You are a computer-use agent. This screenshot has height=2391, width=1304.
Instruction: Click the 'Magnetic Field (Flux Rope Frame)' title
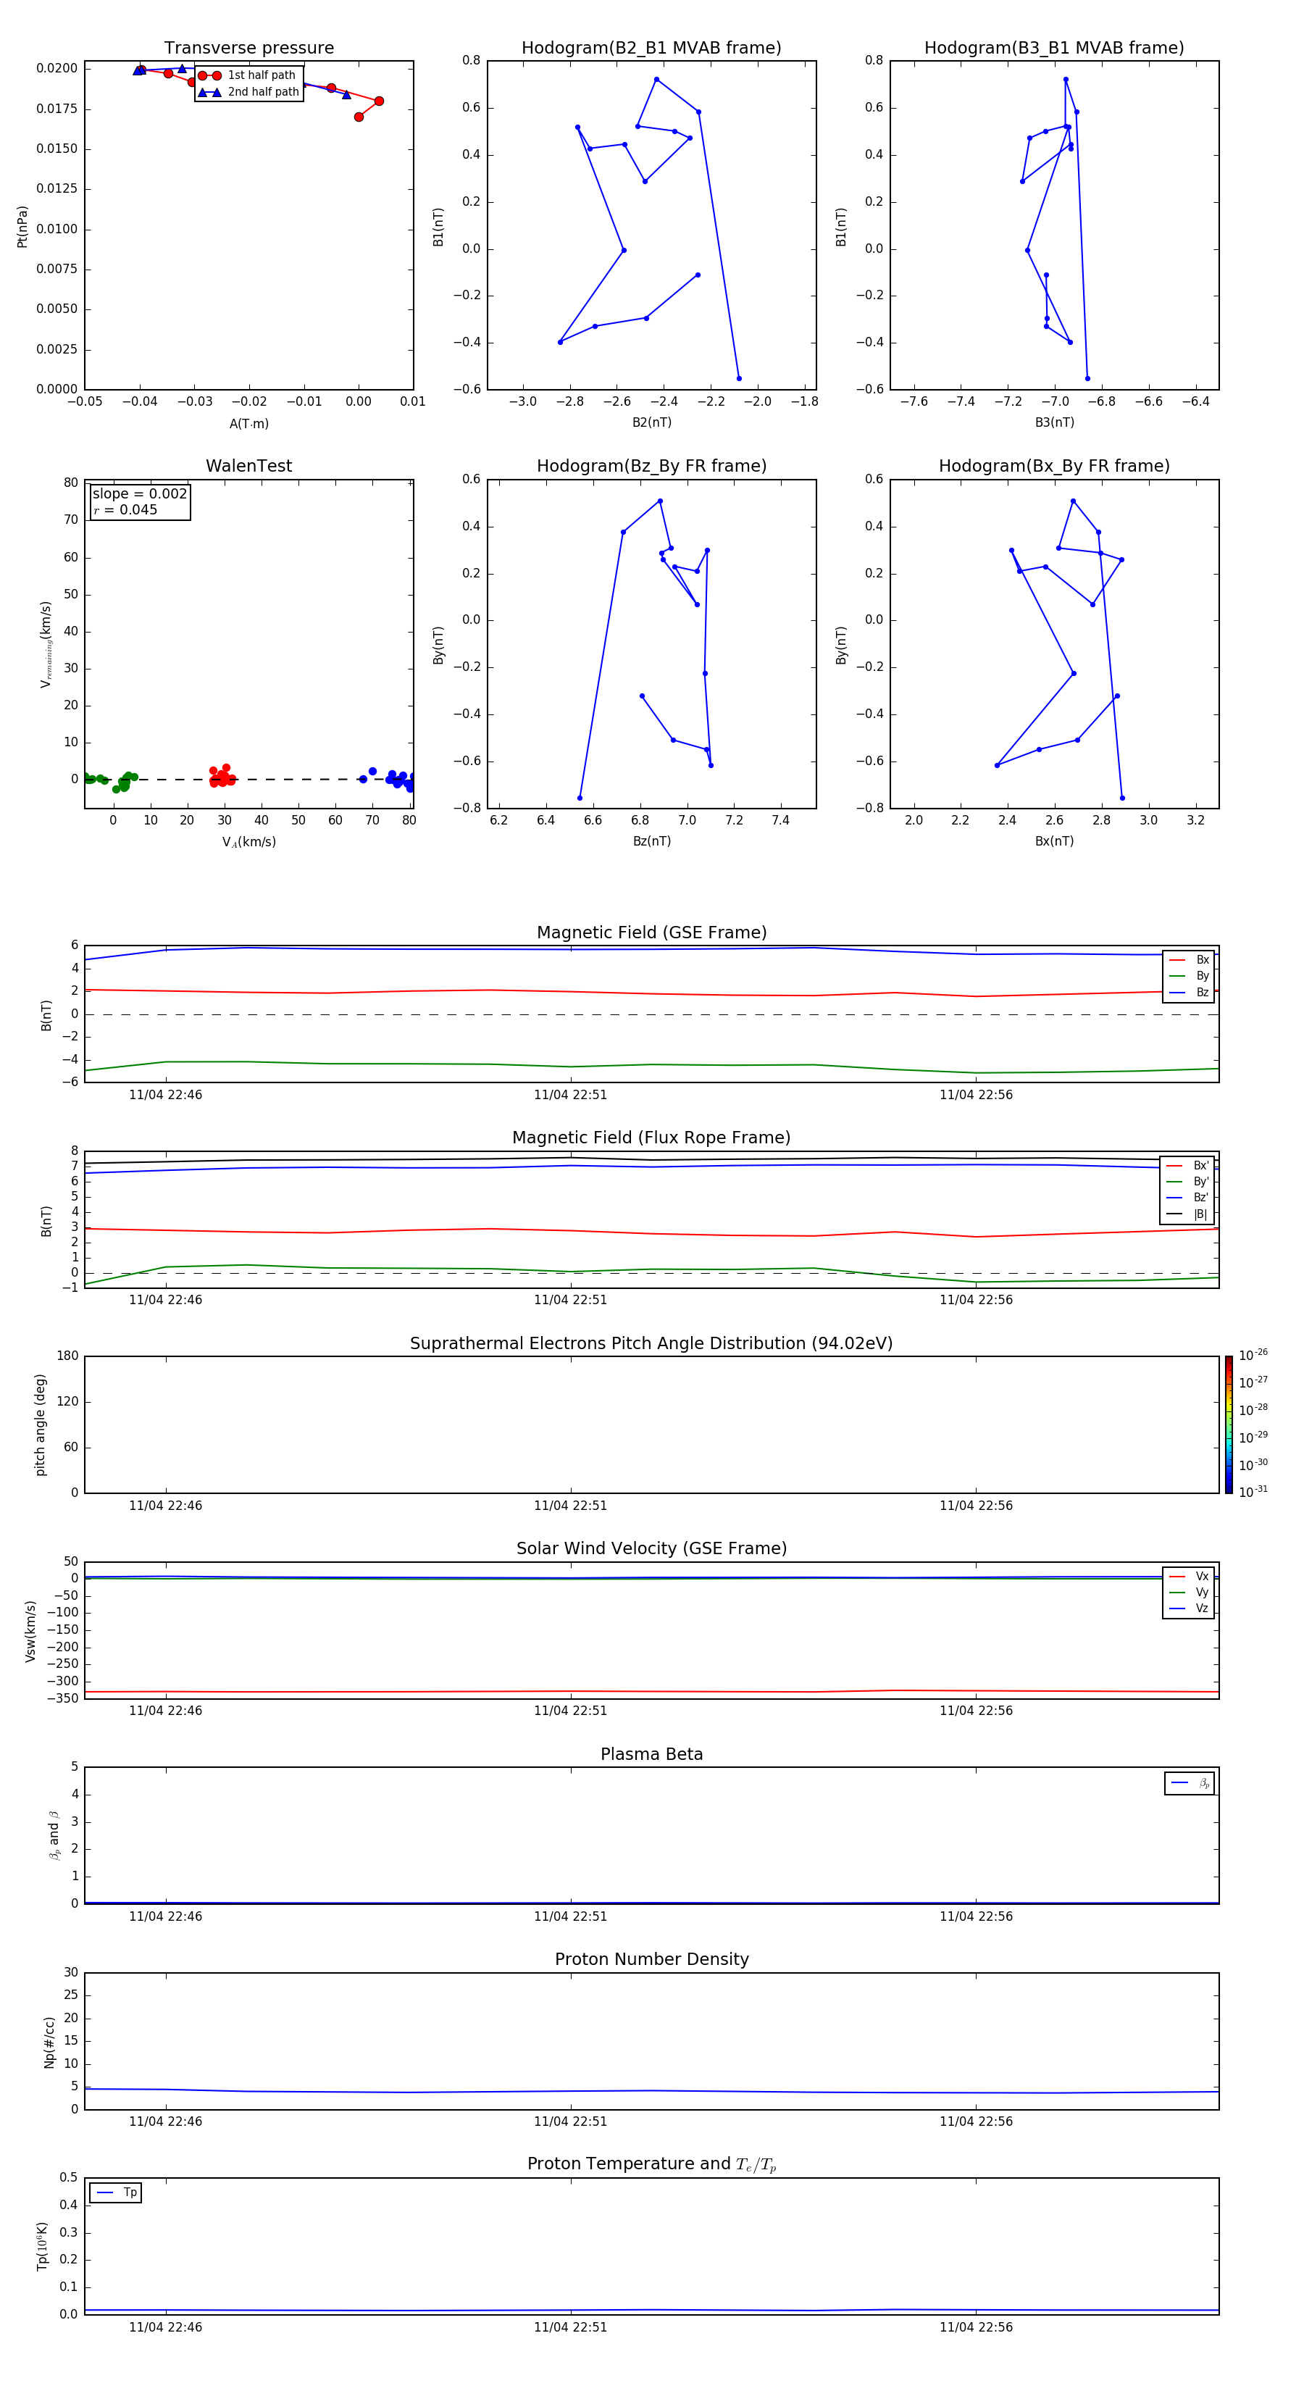click(651, 1138)
